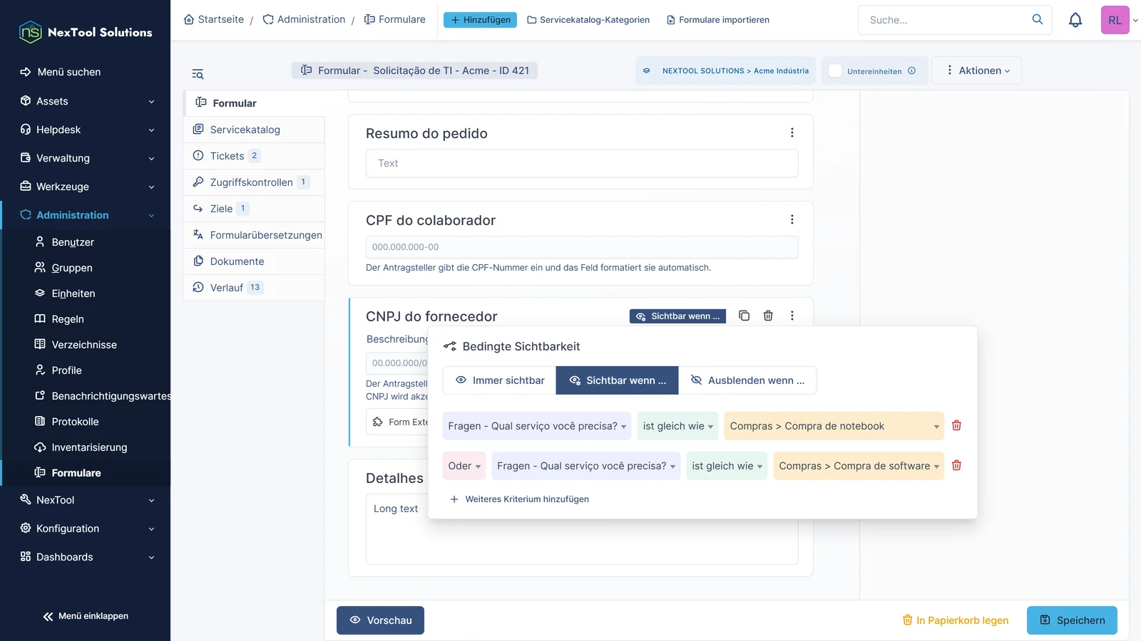Open first row ist gleich wie dropdown

click(677, 426)
